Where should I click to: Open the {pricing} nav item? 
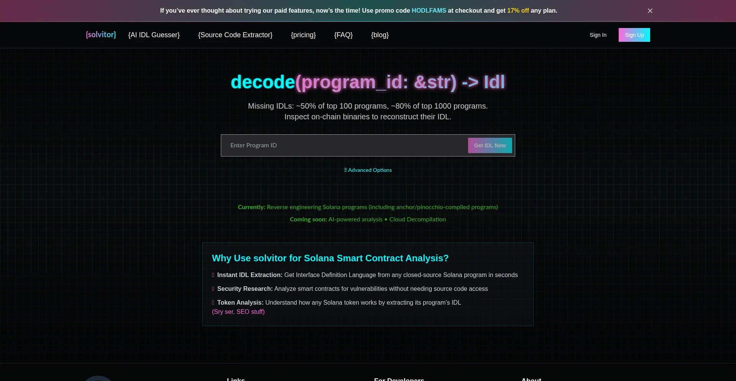click(x=303, y=35)
